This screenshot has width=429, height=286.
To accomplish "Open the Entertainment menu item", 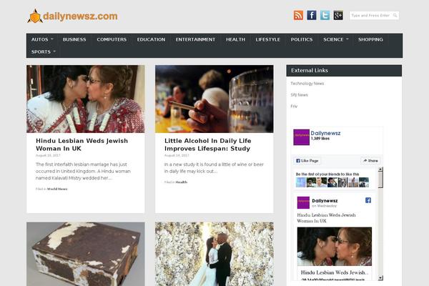I will pos(195,39).
